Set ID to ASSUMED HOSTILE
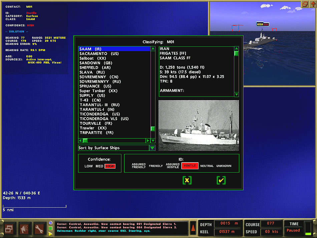The width and height of the screenshot is (317, 238). click(x=173, y=166)
